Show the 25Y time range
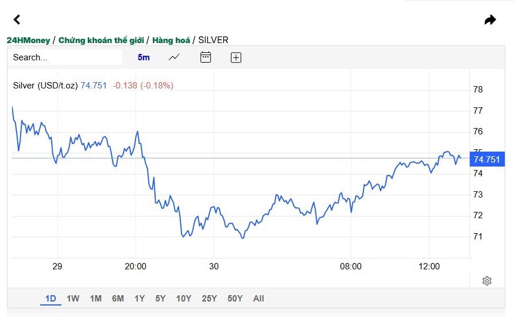Image resolution: width=514 pixels, height=317 pixels. coord(209,298)
